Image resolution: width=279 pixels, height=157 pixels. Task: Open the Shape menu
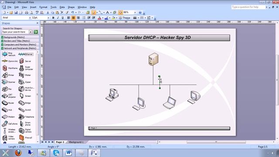(x=71, y=7)
